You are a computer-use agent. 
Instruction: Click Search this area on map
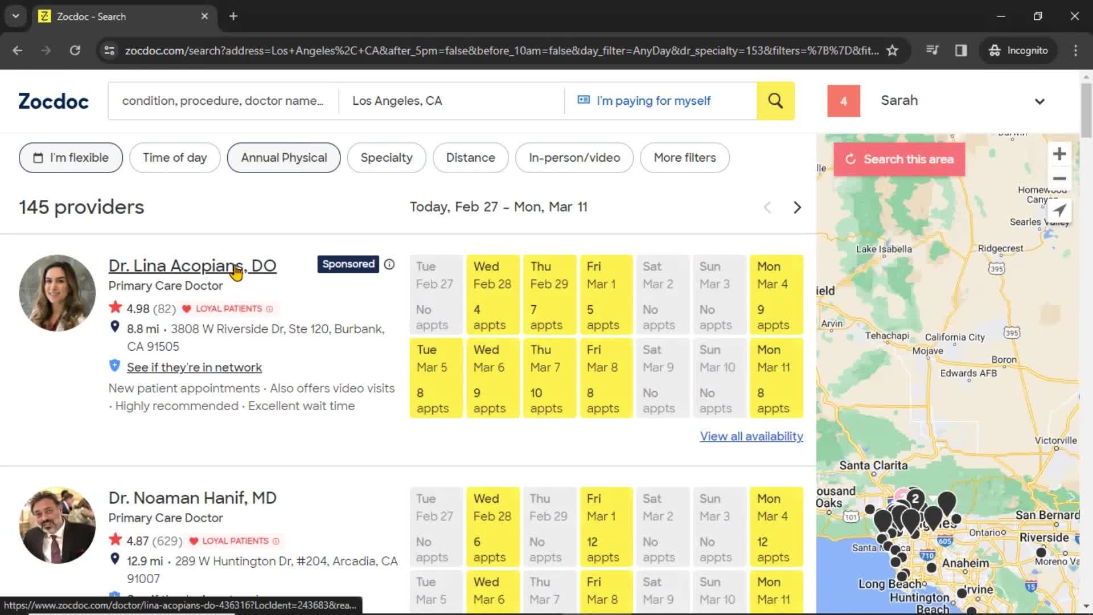[x=899, y=159]
